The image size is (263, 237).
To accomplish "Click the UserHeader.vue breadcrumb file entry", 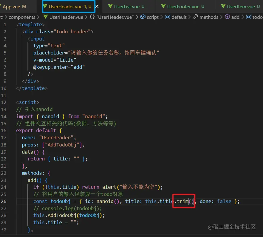I will [x=66, y=17].
